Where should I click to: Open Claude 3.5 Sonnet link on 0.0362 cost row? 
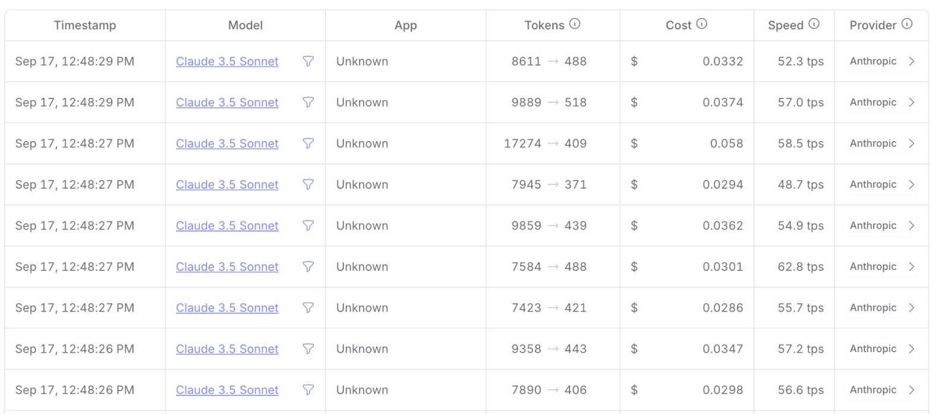(x=227, y=225)
